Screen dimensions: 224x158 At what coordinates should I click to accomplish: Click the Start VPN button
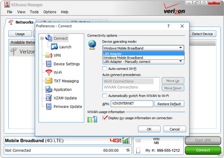click(x=203, y=141)
